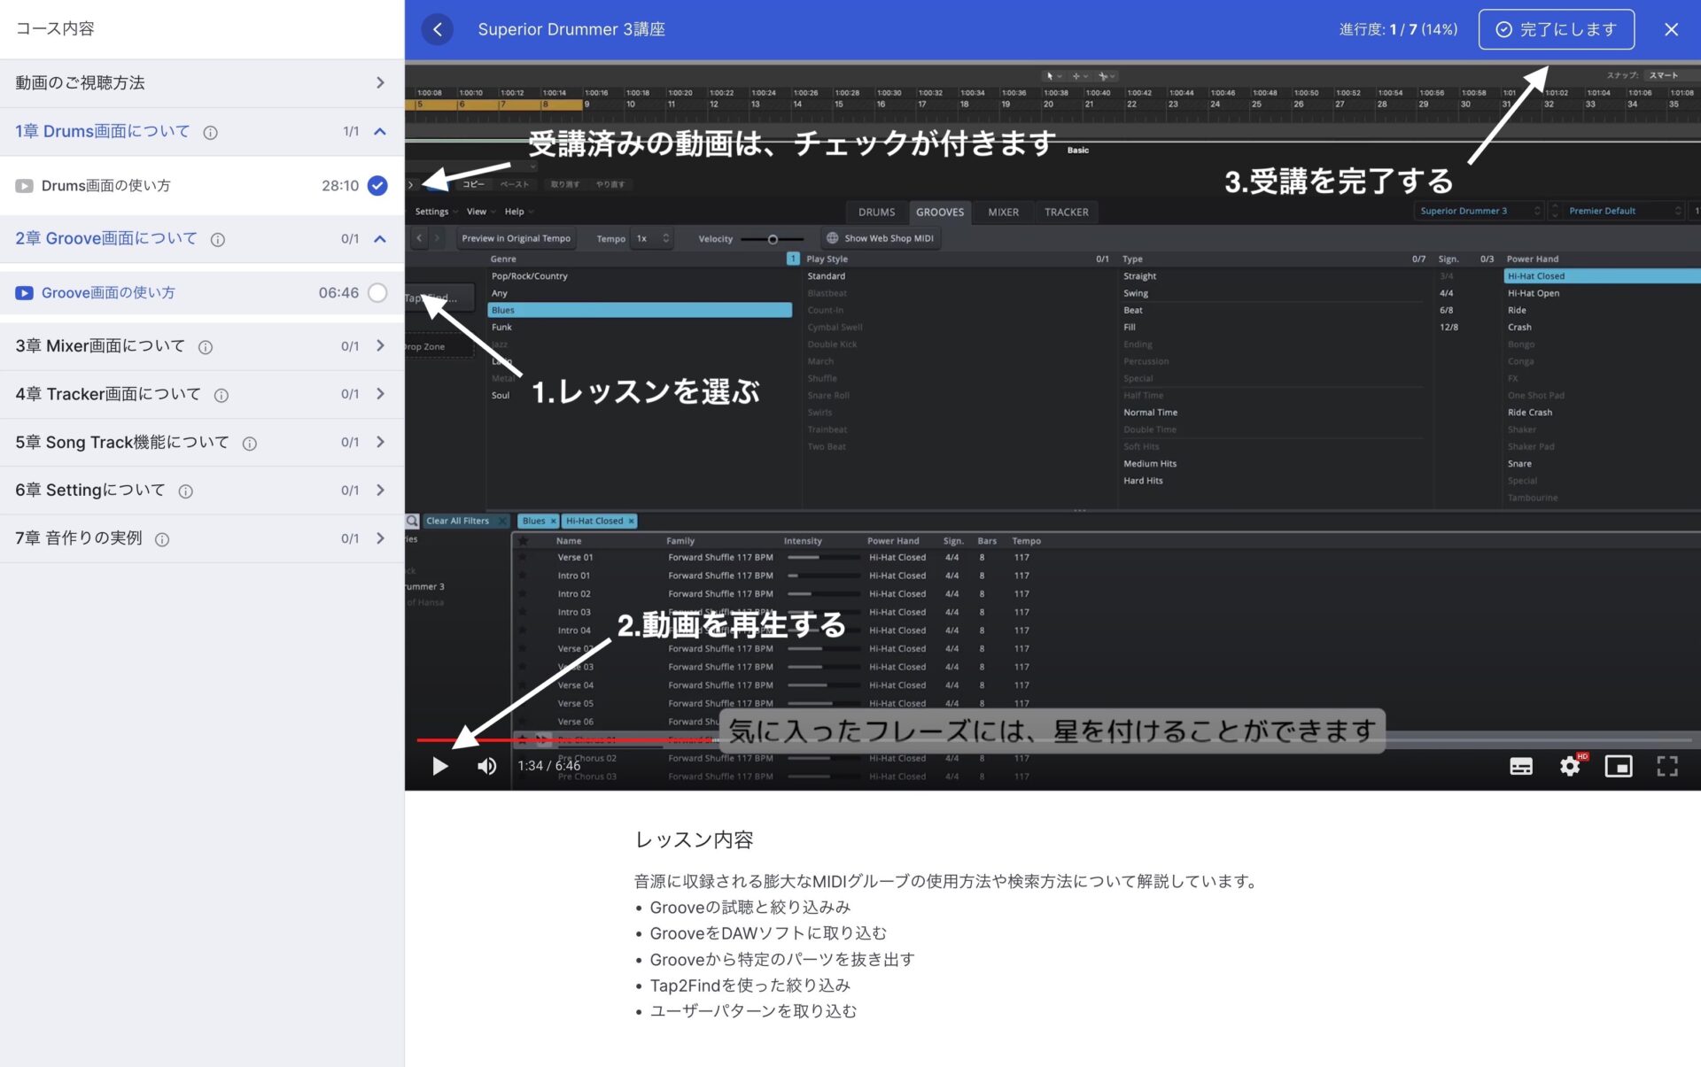Mute the video with the speaker icon

click(486, 766)
